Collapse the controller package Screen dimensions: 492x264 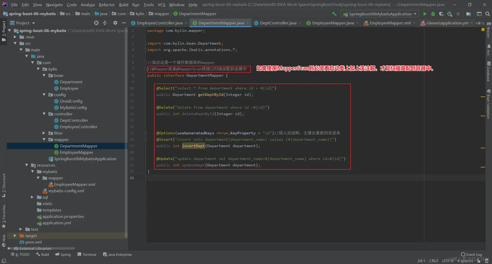44,114
